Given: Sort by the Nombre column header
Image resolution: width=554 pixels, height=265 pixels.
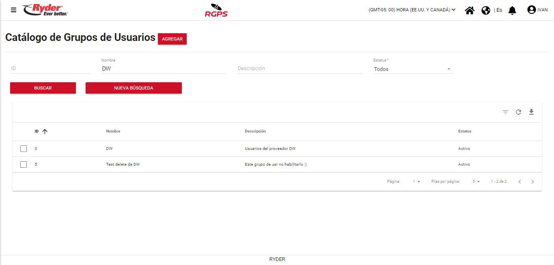Looking at the screenshot, I should coord(113,131).
